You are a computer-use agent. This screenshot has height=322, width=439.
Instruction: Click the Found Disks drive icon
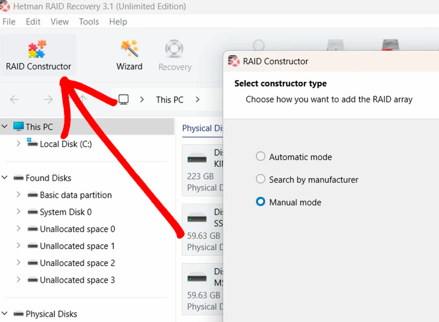coord(19,178)
